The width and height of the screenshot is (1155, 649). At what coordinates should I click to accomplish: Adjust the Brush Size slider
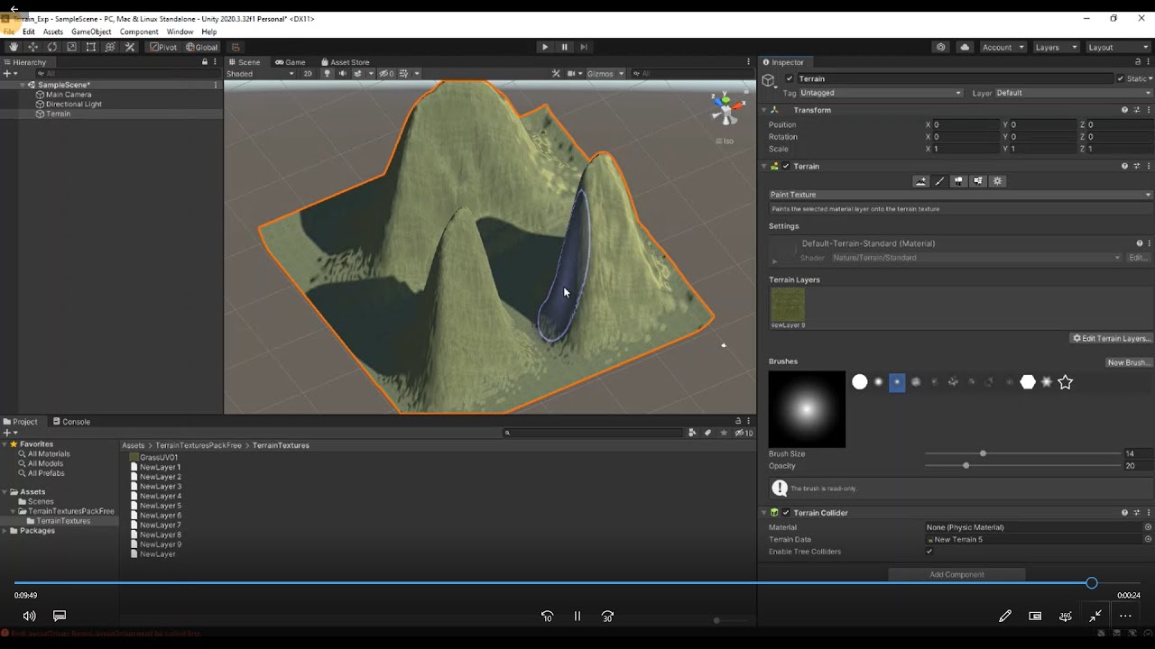1022,453
